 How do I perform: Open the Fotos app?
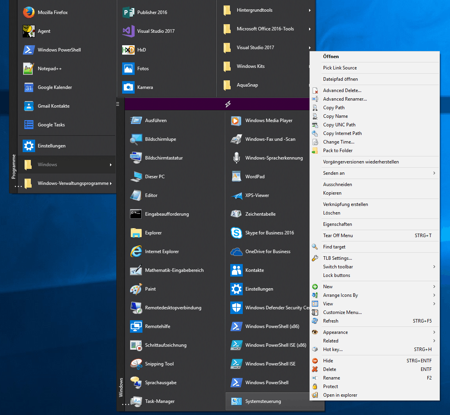pyautogui.click(x=166, y=69)
